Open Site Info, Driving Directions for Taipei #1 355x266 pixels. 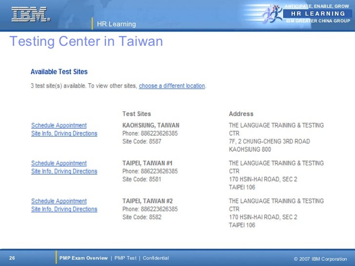pyautogui.click(x=64, y=171)
